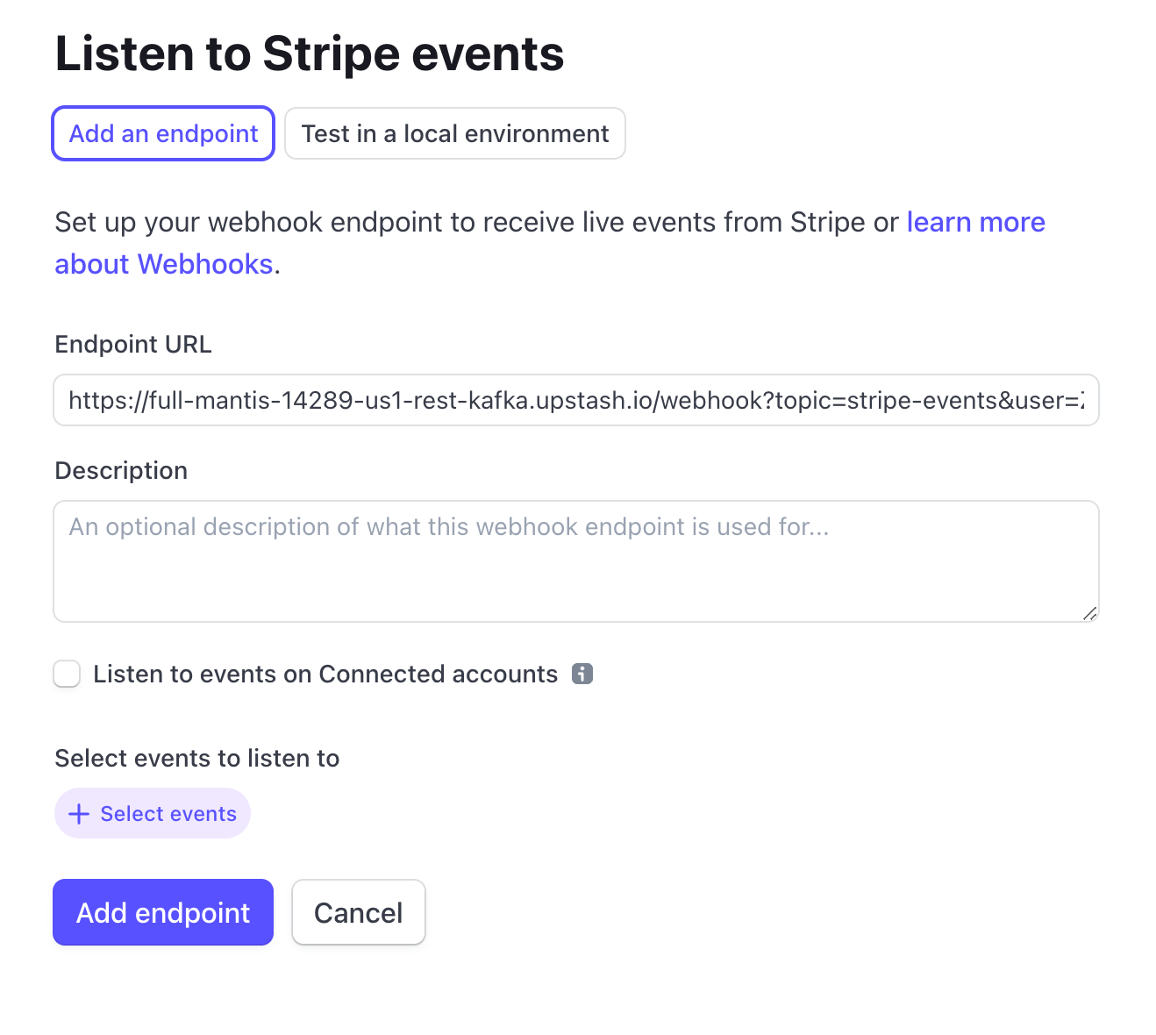Click the resize handle on the Description box
Viewport: 1156px width, 1035px height.
pos(1089,613)
